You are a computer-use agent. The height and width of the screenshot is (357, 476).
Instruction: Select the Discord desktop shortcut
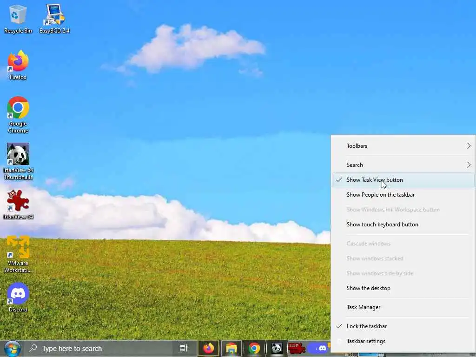pos(18,297)
